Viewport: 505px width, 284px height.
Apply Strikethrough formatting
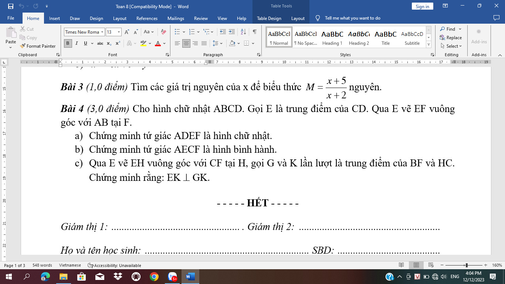(100, 43)
